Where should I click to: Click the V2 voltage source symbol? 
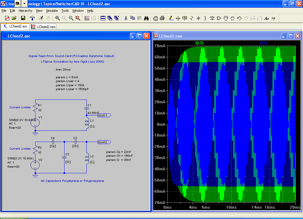point(35,165)
